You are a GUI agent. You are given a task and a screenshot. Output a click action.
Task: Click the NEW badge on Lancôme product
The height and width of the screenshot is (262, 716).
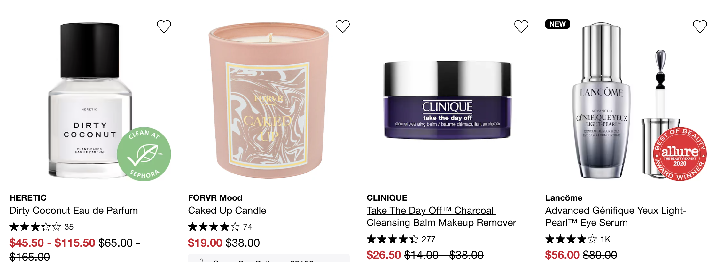[x=557, y=24]
